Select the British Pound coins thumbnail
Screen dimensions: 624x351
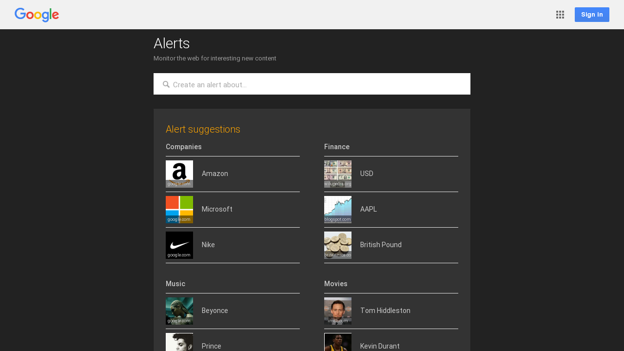tap(338, 245)
